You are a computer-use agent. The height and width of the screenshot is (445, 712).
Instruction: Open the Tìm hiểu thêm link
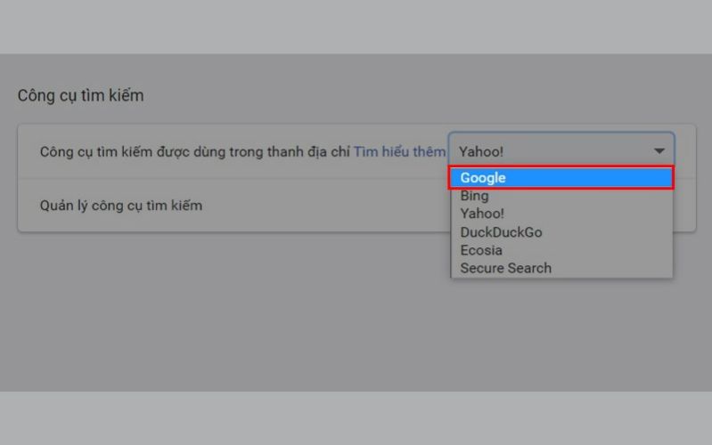(399, 151)
